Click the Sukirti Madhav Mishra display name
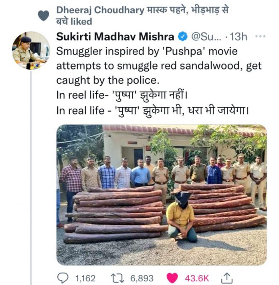Viewport: 279px width, 285px height. [115, 37]
